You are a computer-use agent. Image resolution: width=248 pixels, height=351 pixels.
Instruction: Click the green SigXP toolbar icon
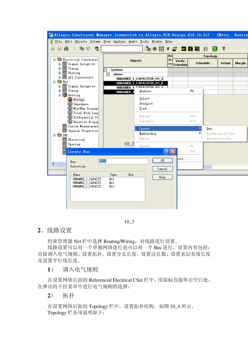pos(215,49)
